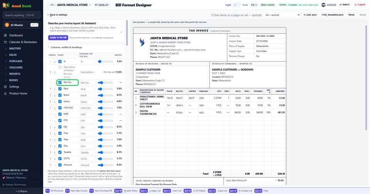The height and width of the screenshot is (194, 370).
Task: Adjust the Qty column width slider
Action: (x=105, y=127)
